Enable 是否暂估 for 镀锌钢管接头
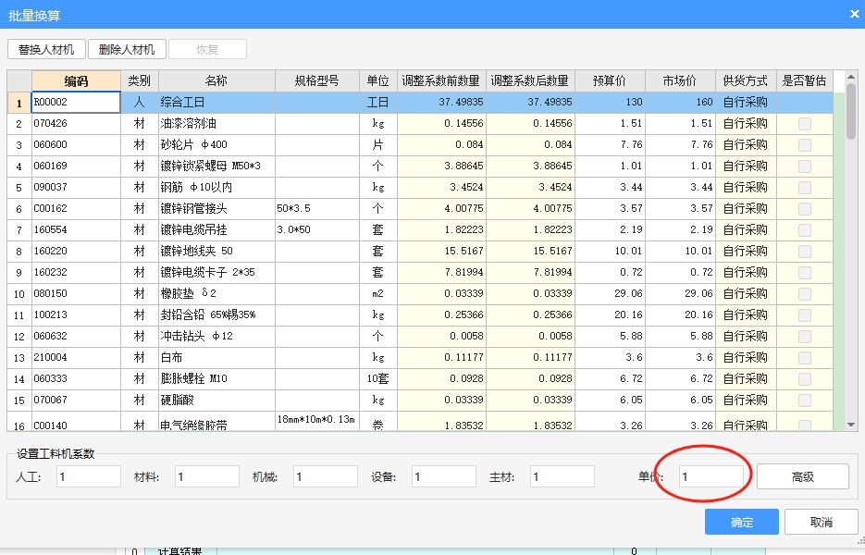 click(805, 208)
